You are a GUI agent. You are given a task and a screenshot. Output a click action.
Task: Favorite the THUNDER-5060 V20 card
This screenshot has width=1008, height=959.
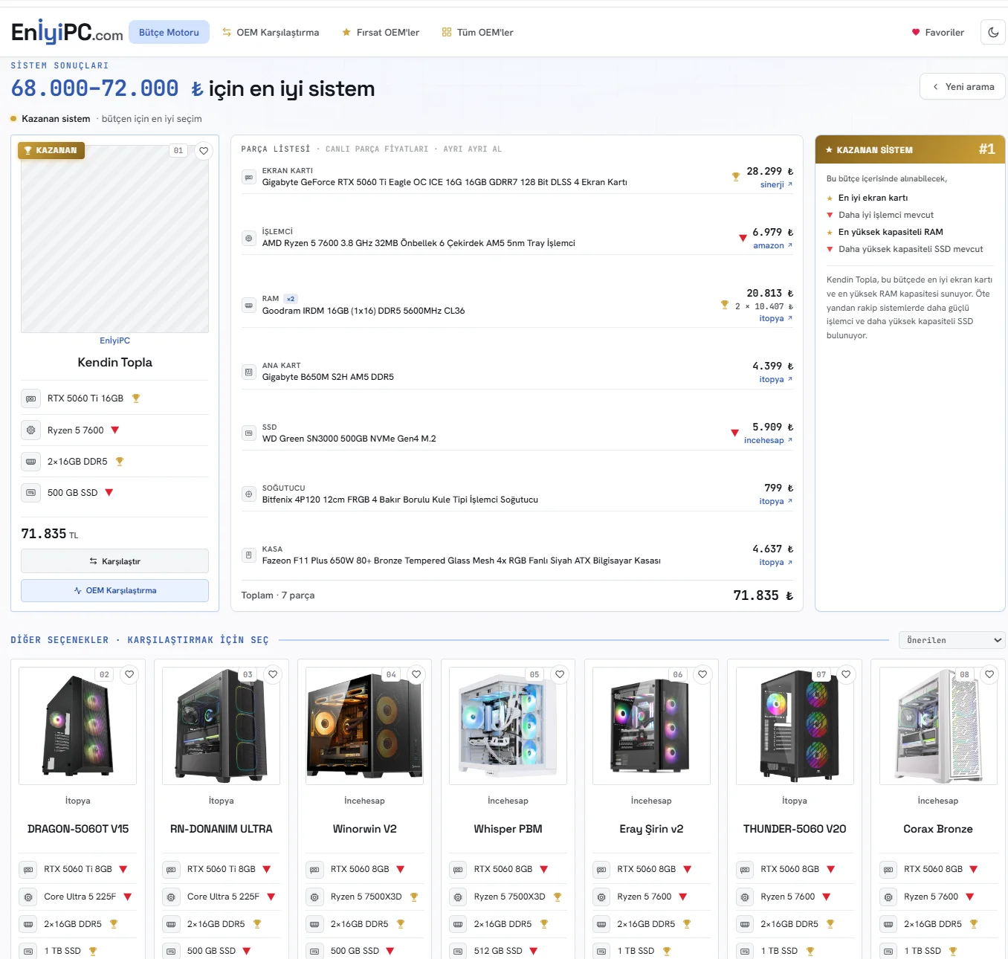(x=846, y=674)
